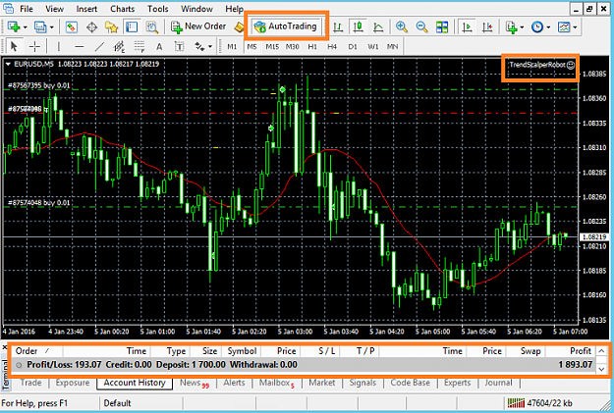The height and width of the screenshot is (413, 614).
Task: Switch timeframe to M1
Action: tap(232, 46)
